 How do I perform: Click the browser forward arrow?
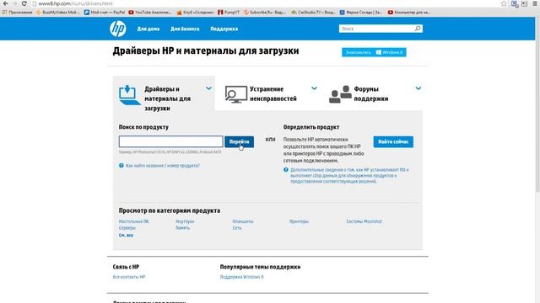click(x=15, y=3)
